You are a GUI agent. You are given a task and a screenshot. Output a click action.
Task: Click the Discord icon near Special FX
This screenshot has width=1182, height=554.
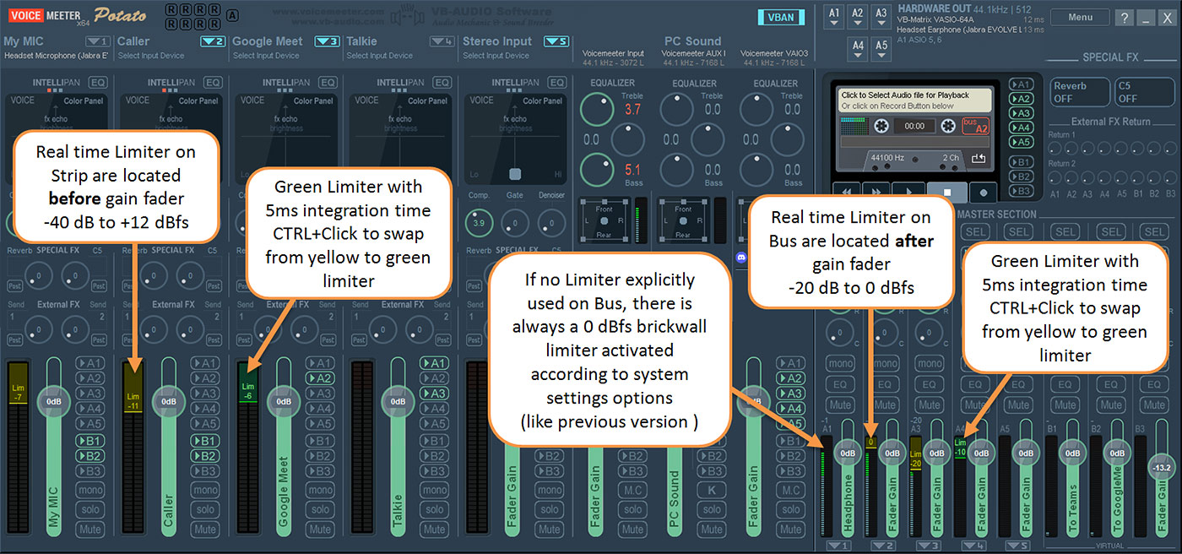tap(743, 258)
